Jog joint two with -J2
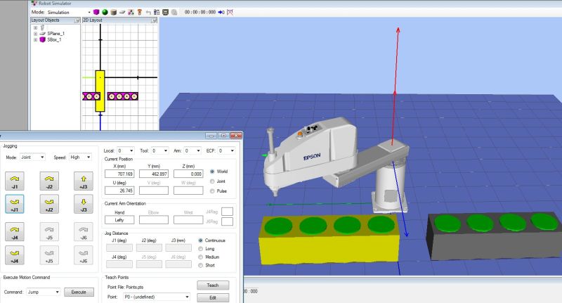562x303 pixels. pyautogui.click(x=48, y=182)
